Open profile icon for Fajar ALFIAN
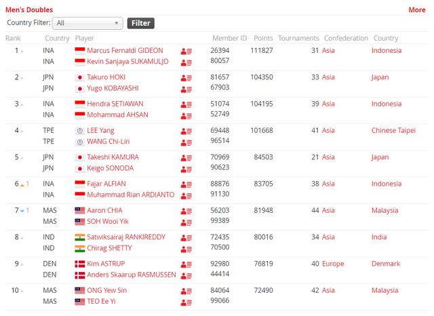 pyautogui.click(x=186, y=184)
